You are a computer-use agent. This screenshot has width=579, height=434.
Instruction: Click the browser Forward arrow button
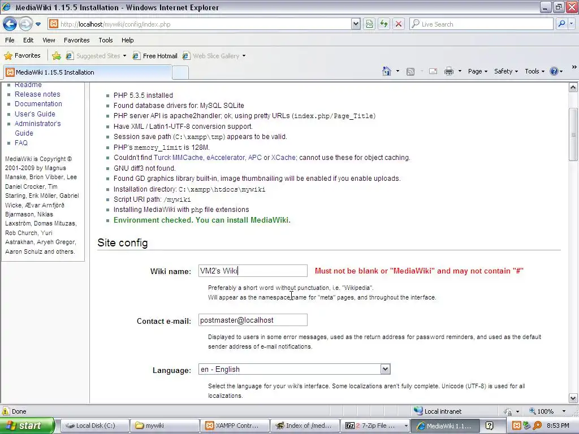coord(25,24)
